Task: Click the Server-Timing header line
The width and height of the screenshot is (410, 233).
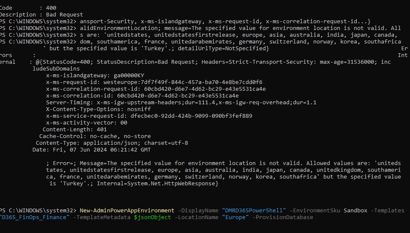Action: [181, 103]
